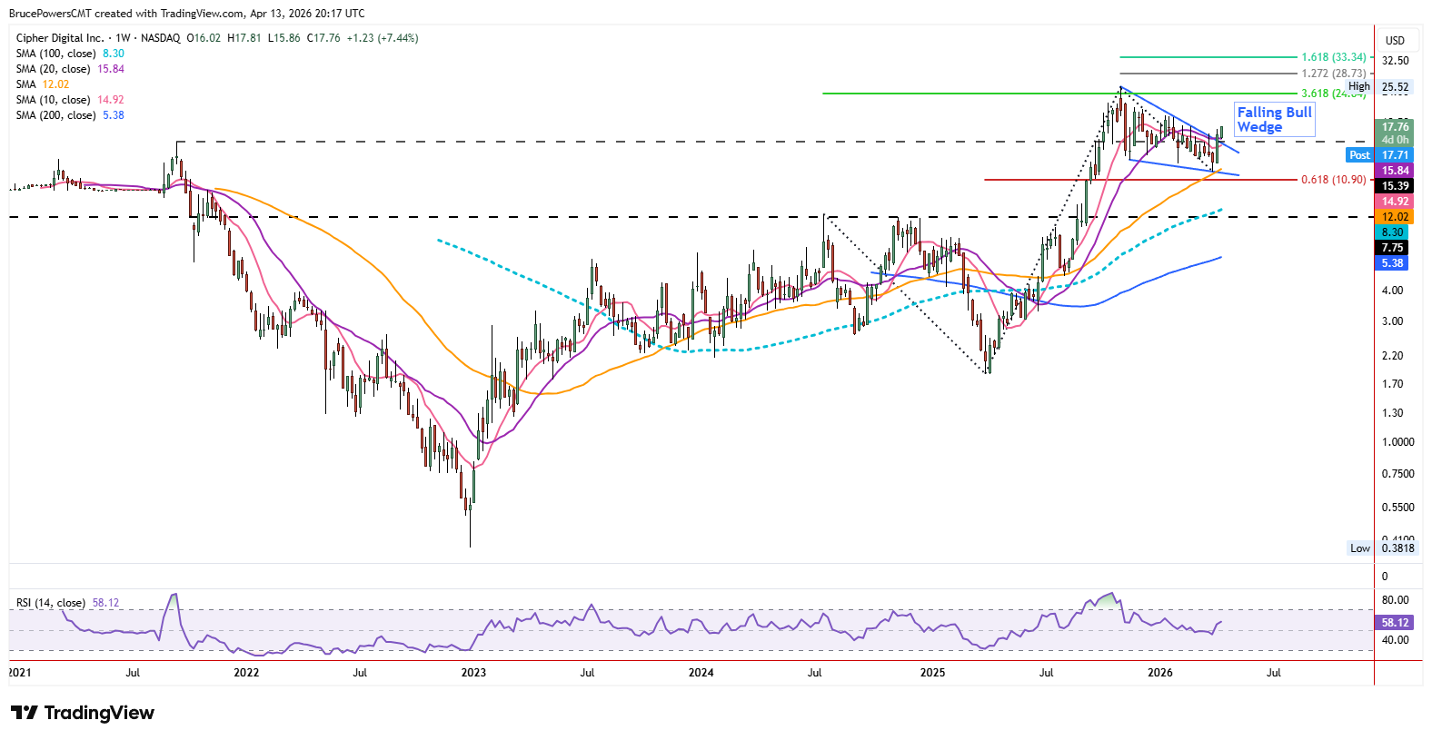Click the 1.618 (33.34) Fibonacci label
This screenshot has height=740, width=1432.
click(x=1333, y=57)
